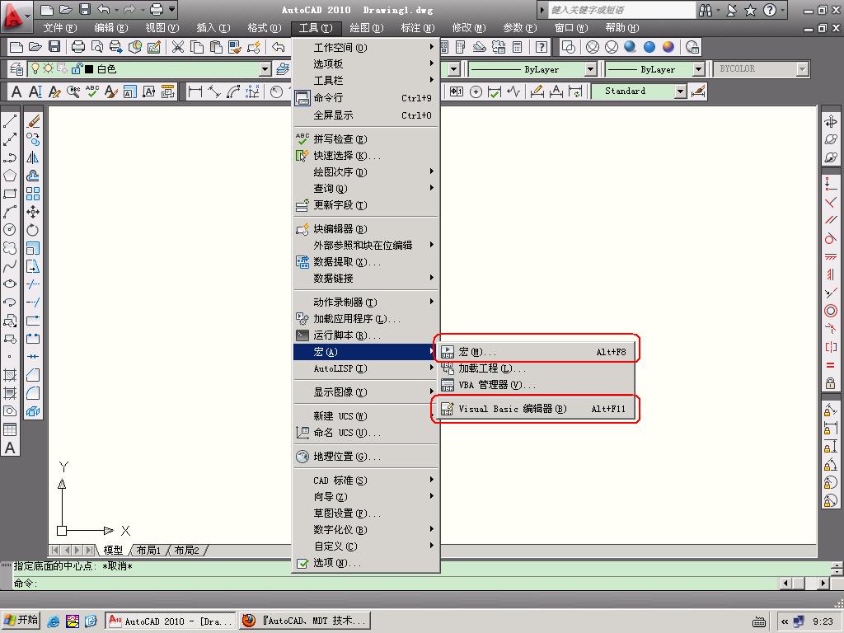
Task: Open the Layer Properties Manager icon
Action: tap(16, 69)
